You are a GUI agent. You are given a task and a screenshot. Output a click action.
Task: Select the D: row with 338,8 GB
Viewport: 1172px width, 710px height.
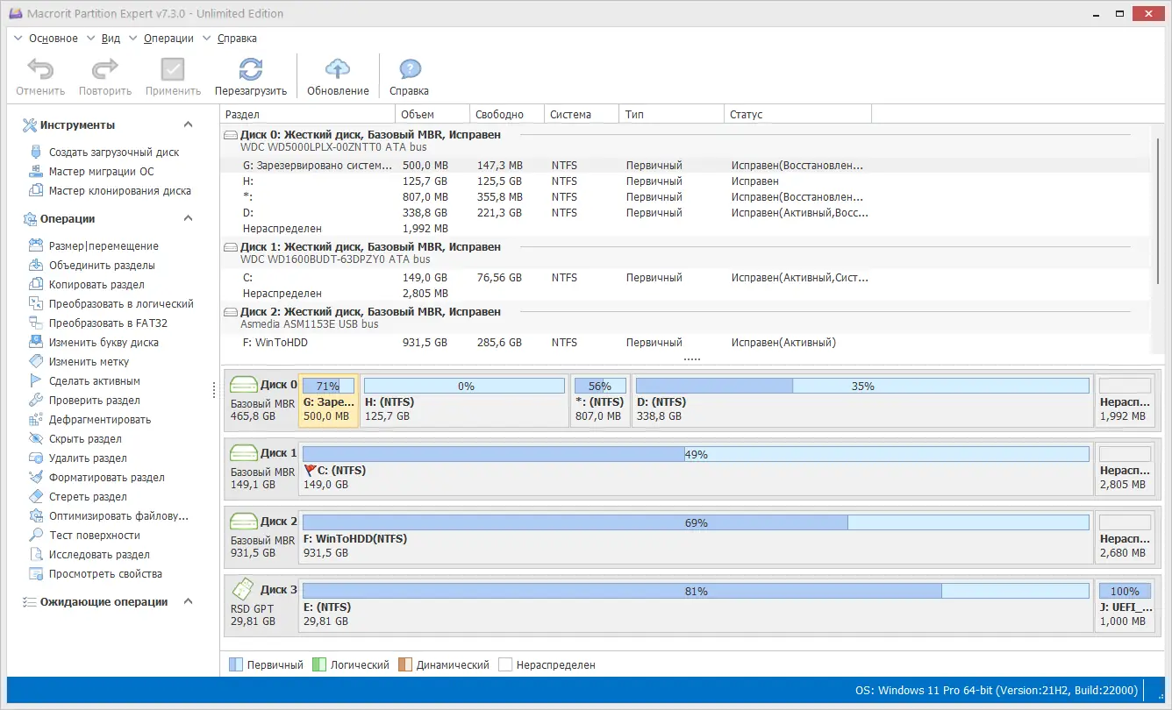tap(685, 213)
